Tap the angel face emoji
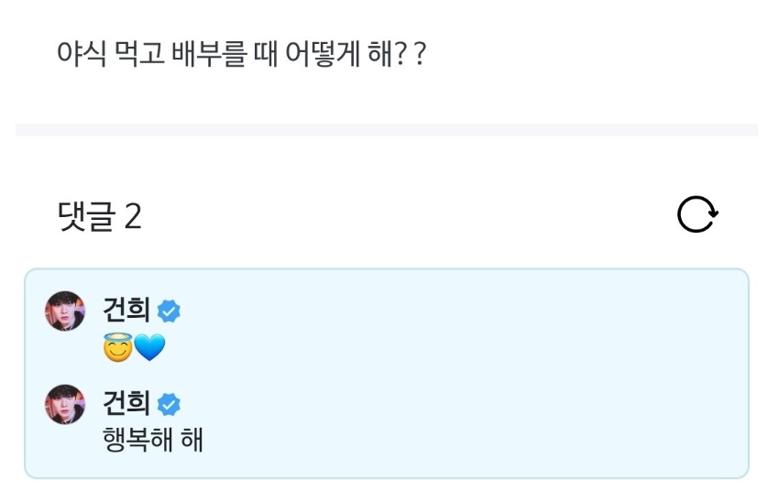768x491 pixels. point(118,347)
